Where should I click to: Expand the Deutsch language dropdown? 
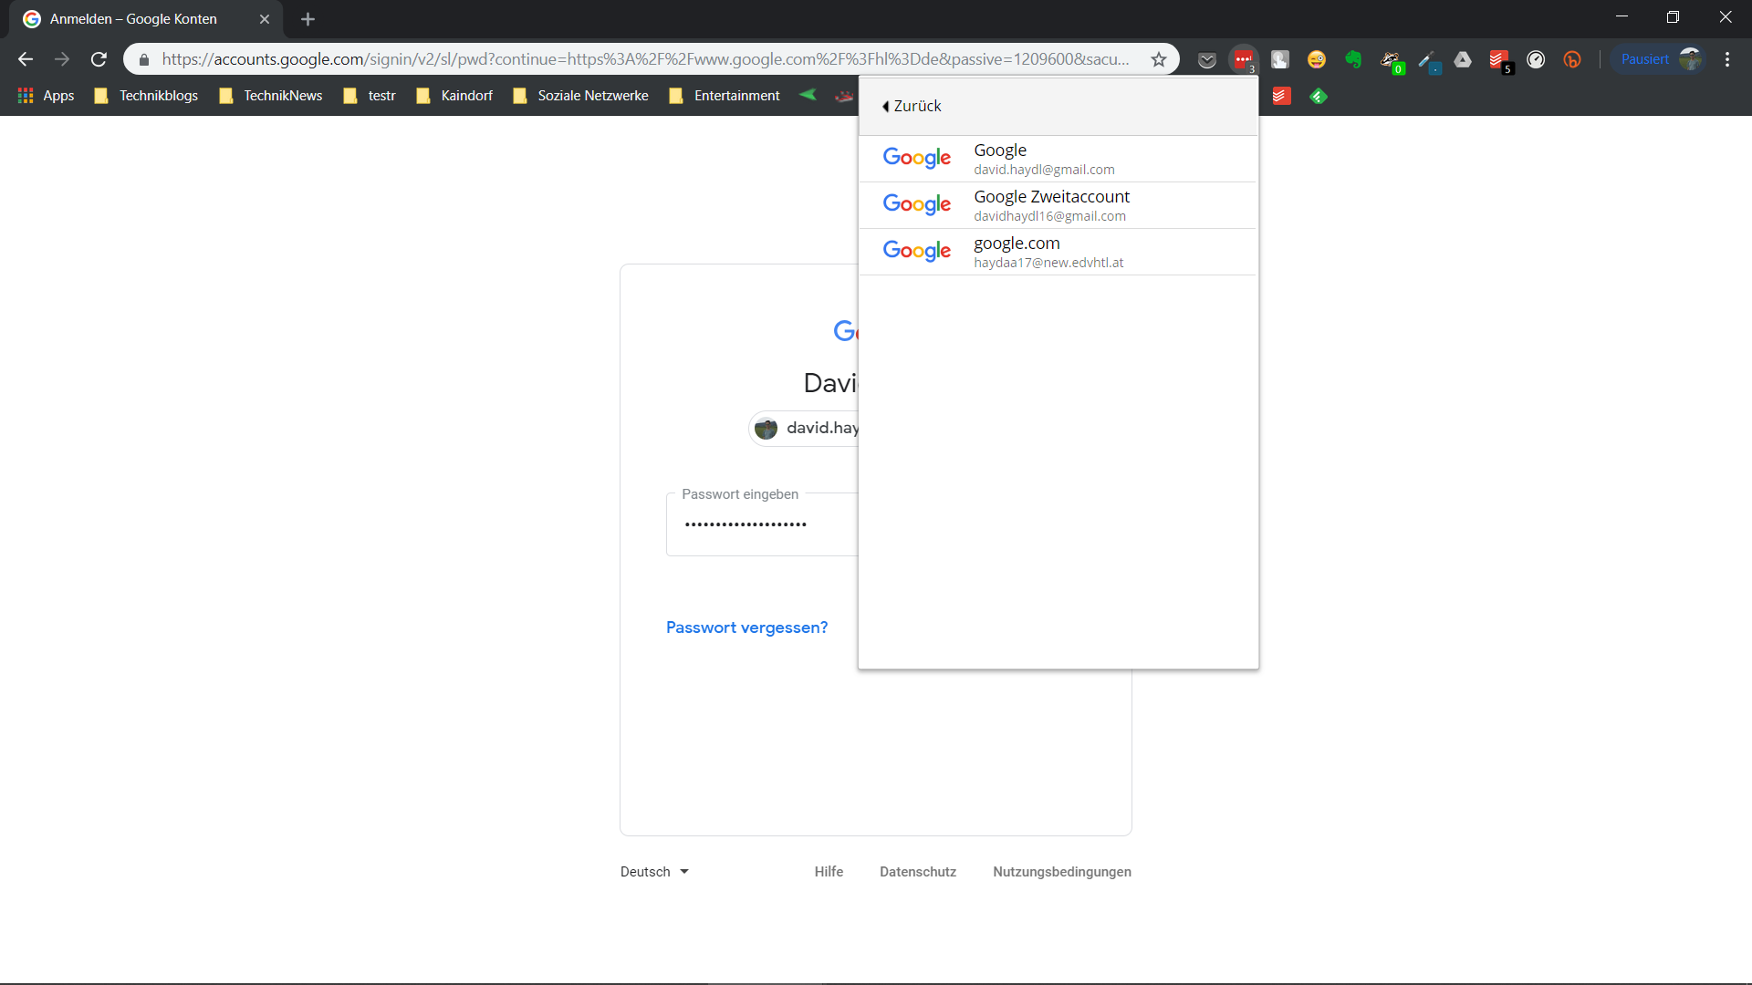pos(654,872)
